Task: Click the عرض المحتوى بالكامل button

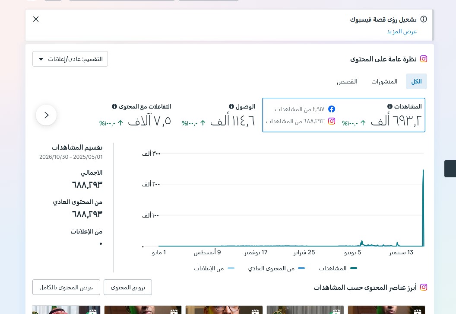Action: [66, 287]
